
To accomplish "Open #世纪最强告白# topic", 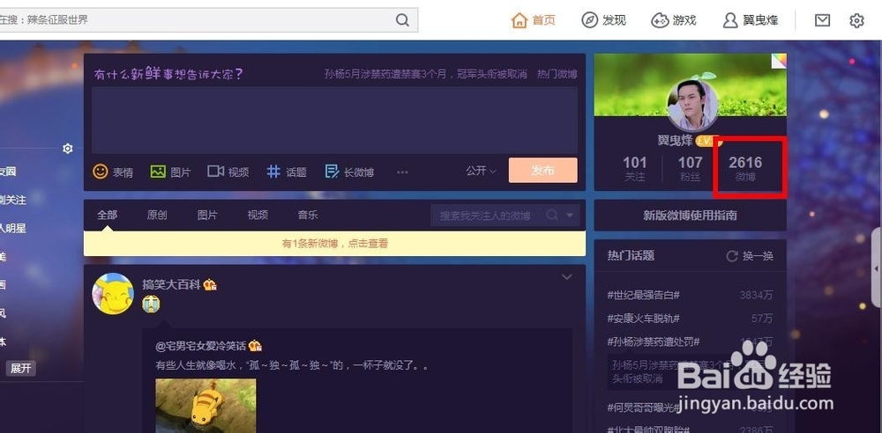I will [644, 295].
